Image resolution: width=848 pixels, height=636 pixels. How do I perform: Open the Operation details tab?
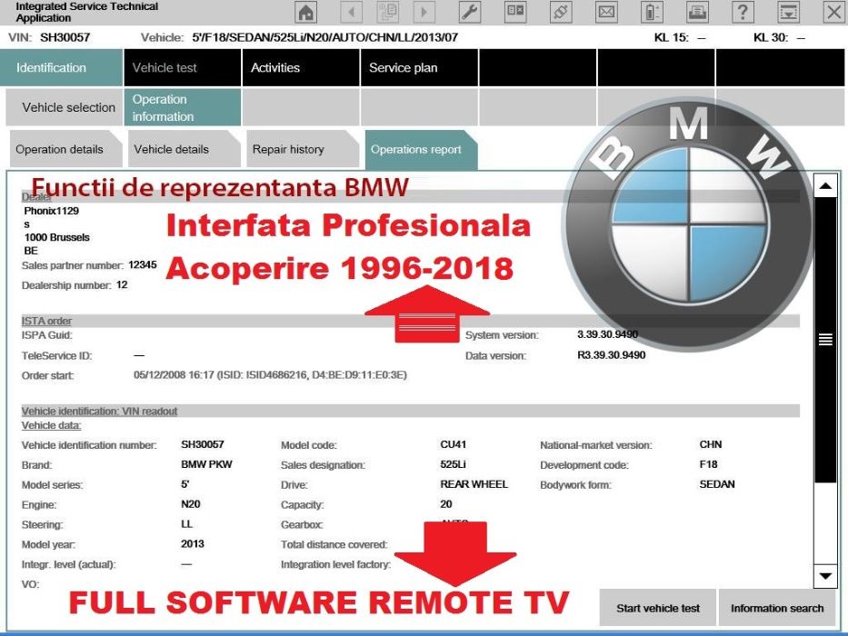(x=66, y=149)
